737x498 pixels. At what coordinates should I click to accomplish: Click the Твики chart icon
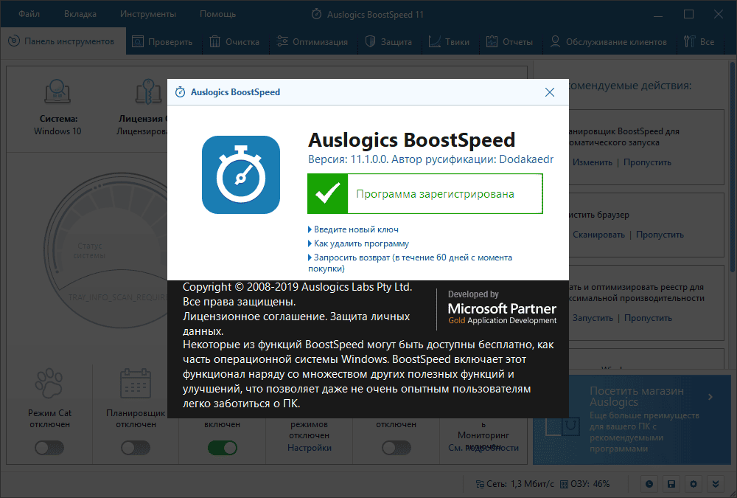pos(435,42)
